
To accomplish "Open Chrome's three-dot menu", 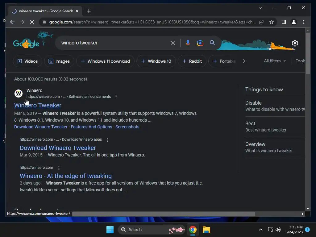I will coord(304,22).
